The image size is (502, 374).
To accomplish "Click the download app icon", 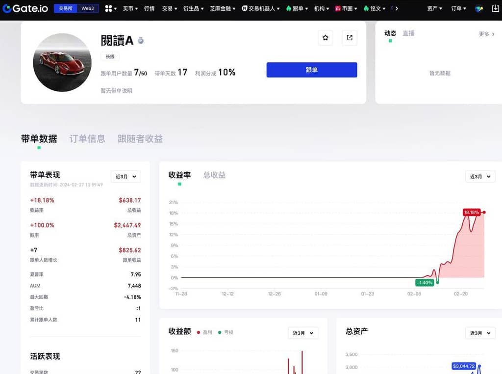I will pyautogui.click(x=495, y=8).
